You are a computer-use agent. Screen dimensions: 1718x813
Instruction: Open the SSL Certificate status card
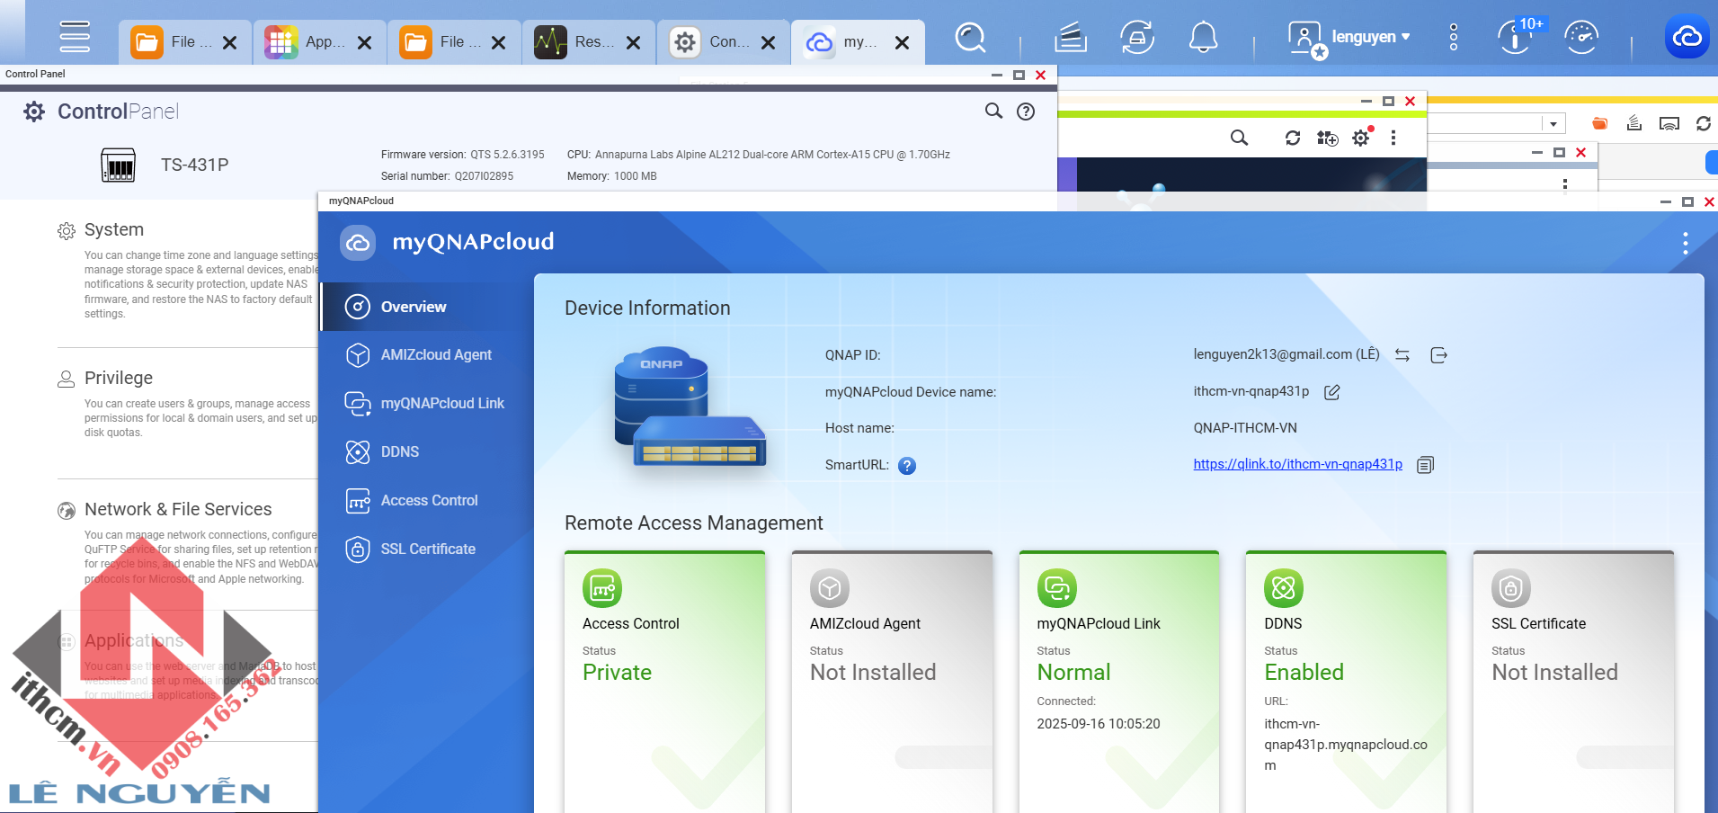point(1573,682)
